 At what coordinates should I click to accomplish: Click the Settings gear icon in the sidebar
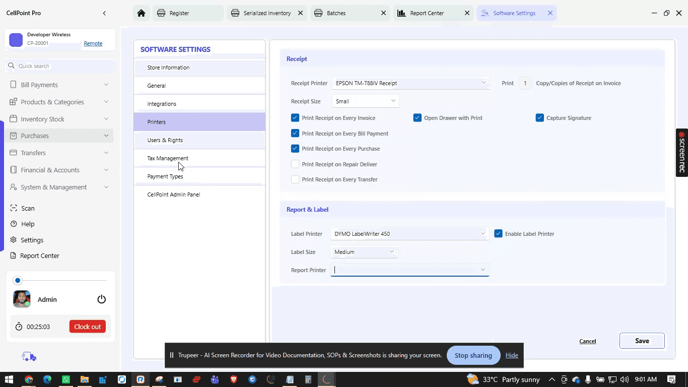[x=14, y=240]
